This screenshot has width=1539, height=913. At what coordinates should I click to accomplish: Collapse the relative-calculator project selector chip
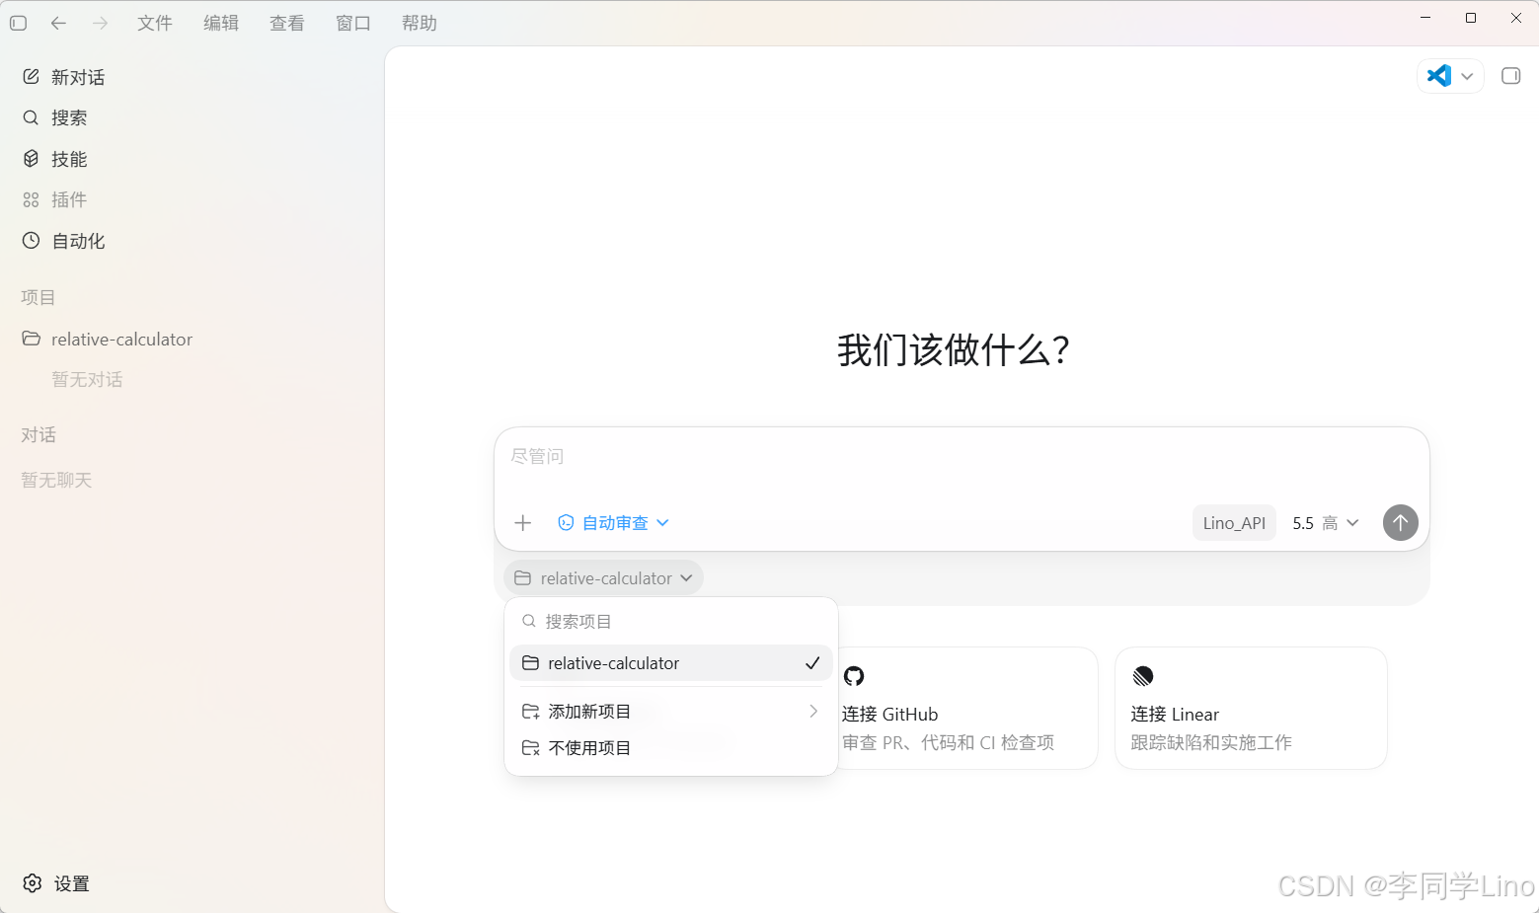603,578
